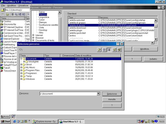Image resolution: width=166 pixels, height=124 pixels.
Task: Select the Internet Explorer icon in the desktop list
Action: 2,39
